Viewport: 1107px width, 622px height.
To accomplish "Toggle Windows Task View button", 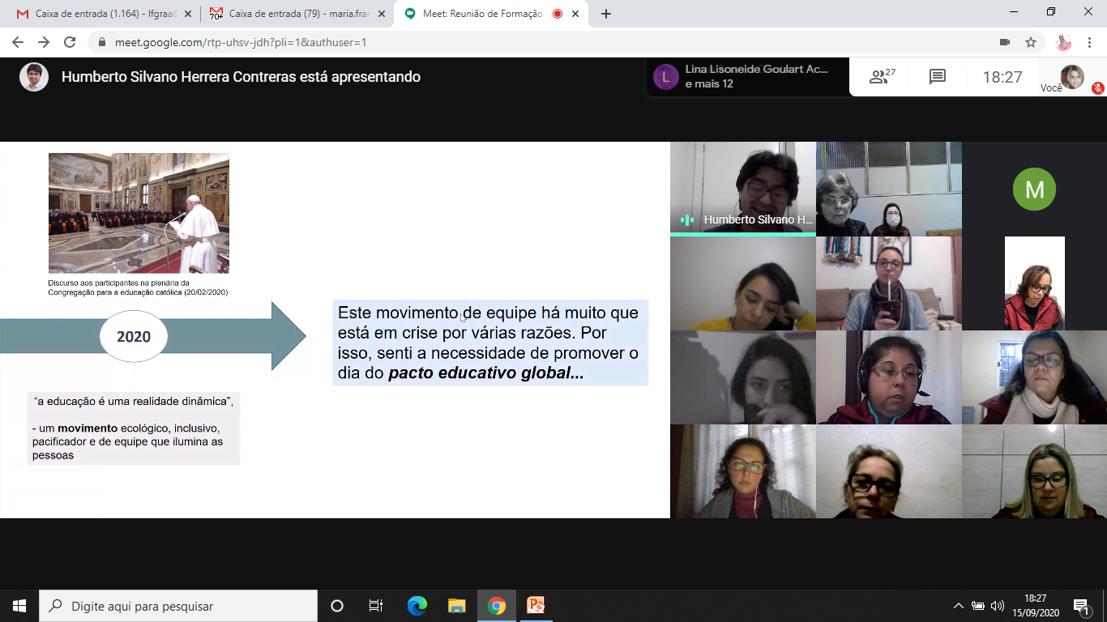I will point(376,606).
